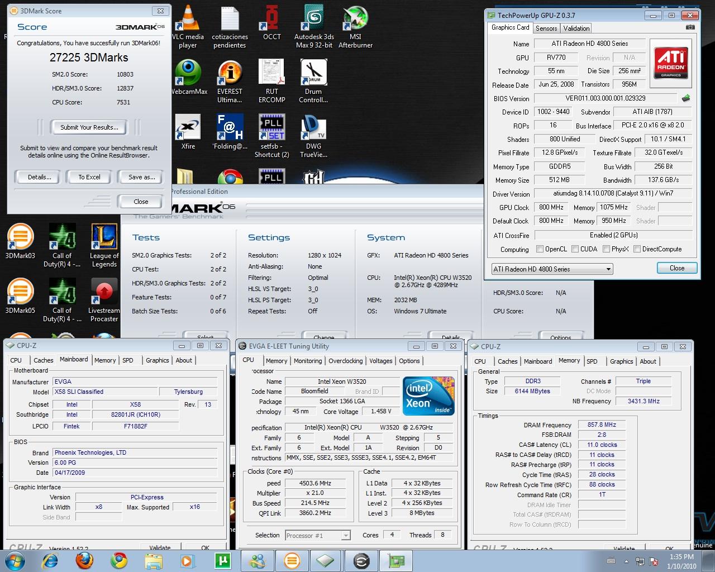Click BIOS Version field in GPU-Z
Screen dimensions: 715x572
606,98
